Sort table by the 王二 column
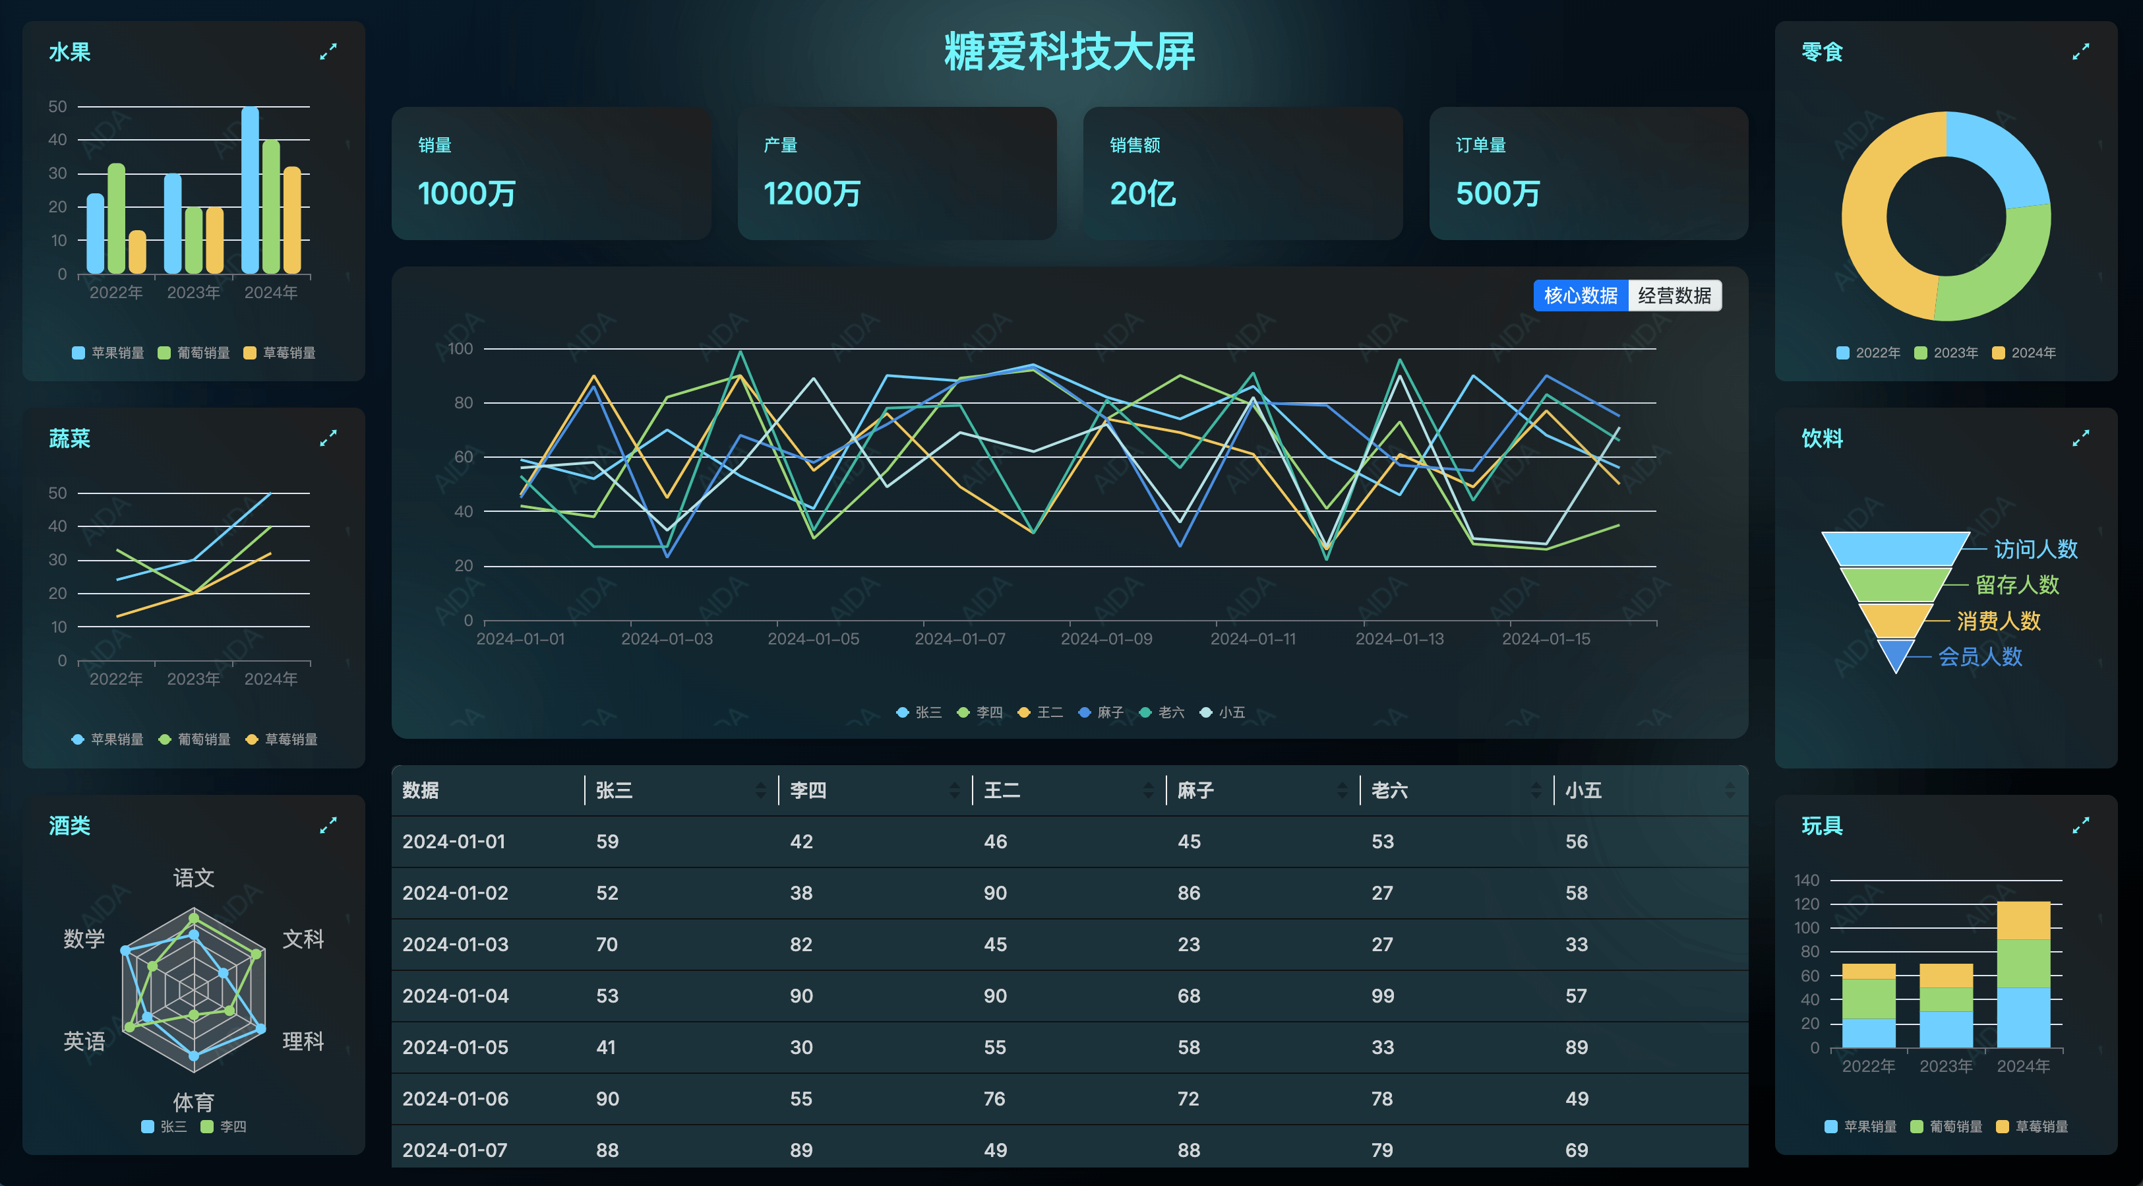Image resolution: width=2143 pixels, height=1186 pixels. click(1148, 791)
